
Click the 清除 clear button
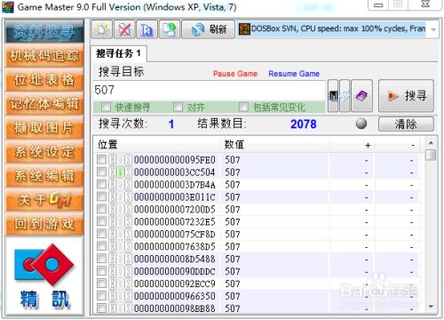pyautogui.click(x=406, y=124)
